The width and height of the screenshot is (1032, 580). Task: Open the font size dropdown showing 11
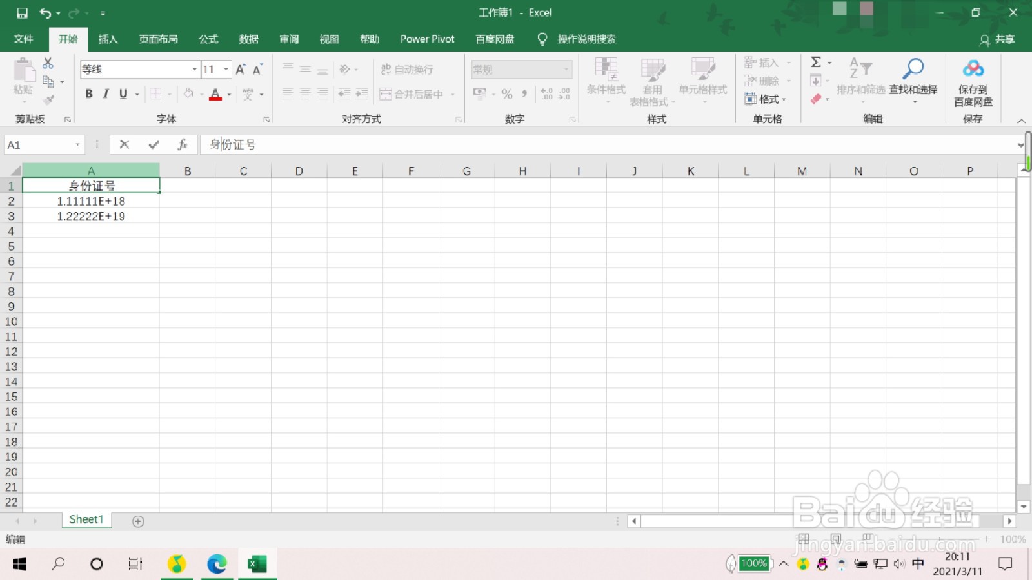click(226, 69)
